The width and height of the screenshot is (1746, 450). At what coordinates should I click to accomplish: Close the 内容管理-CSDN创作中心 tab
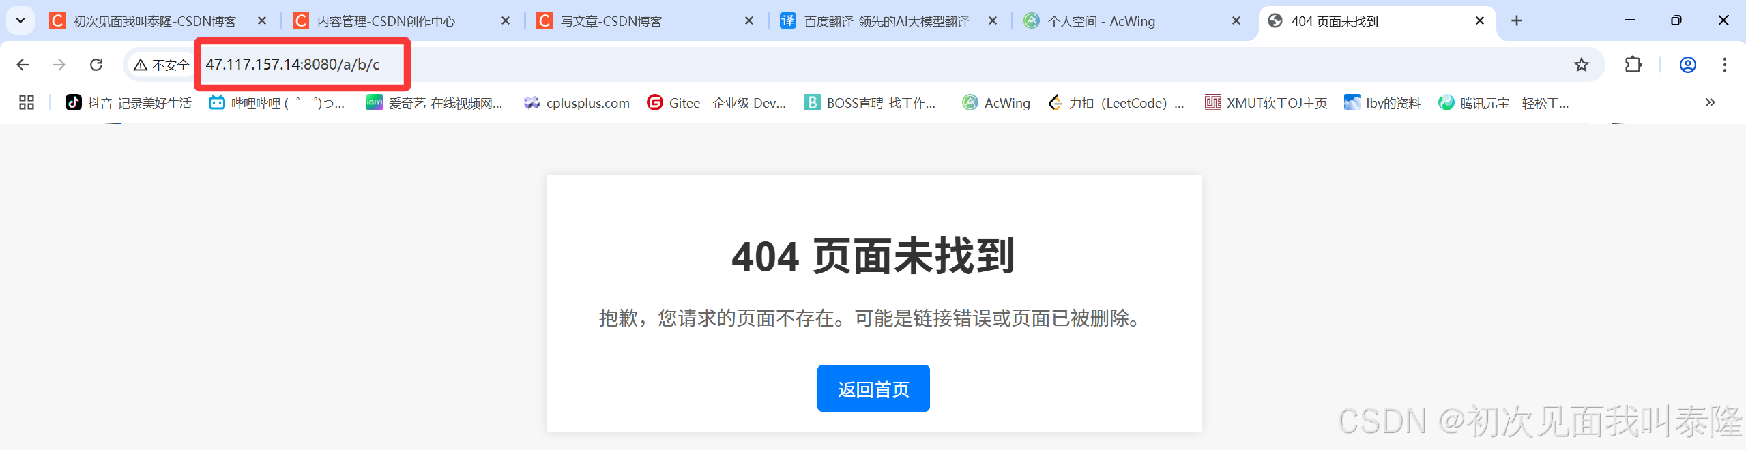(506, 21)
